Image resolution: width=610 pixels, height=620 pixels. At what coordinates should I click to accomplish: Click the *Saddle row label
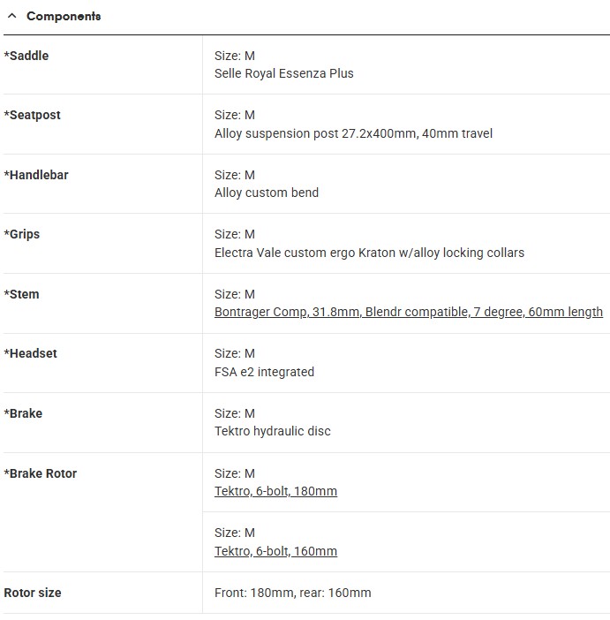click(x=26, y=56)
